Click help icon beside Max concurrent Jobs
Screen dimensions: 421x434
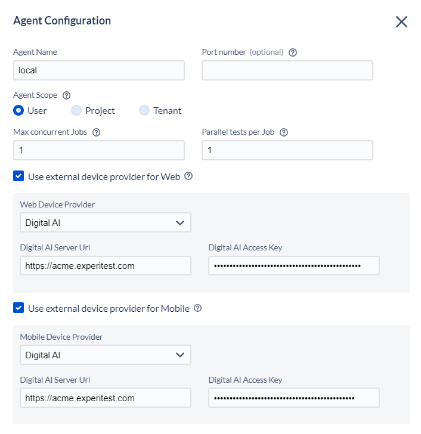tap(97, 132)
